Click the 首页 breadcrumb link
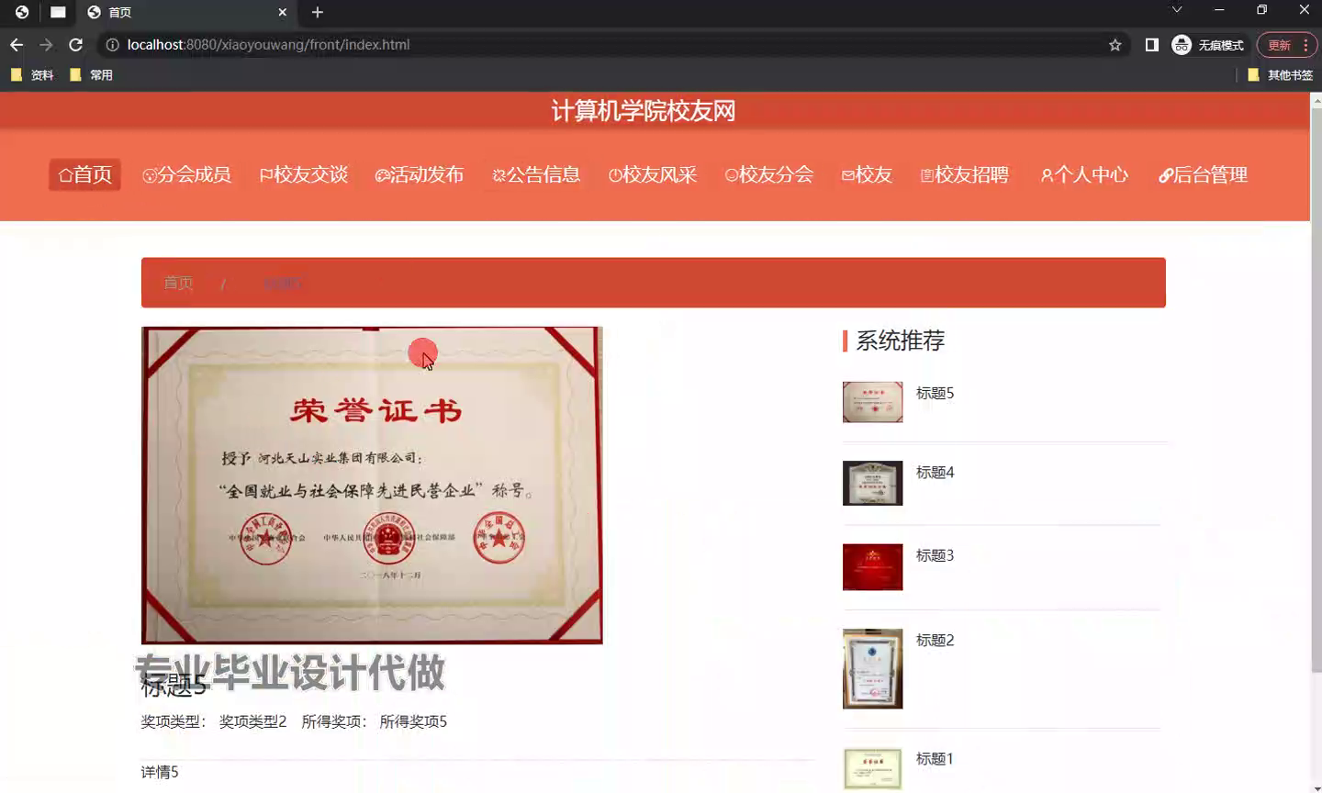 coord(178,283)
